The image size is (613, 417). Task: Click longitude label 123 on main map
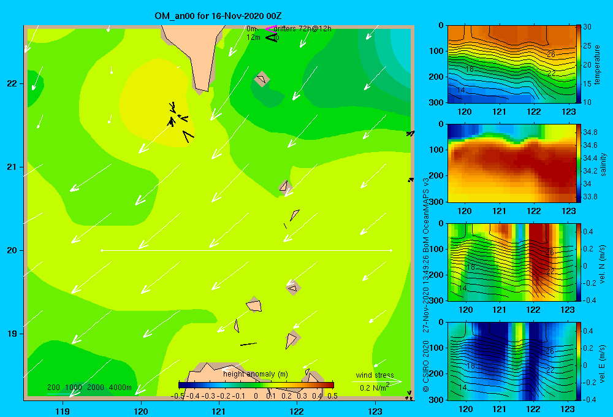(375, 411)
